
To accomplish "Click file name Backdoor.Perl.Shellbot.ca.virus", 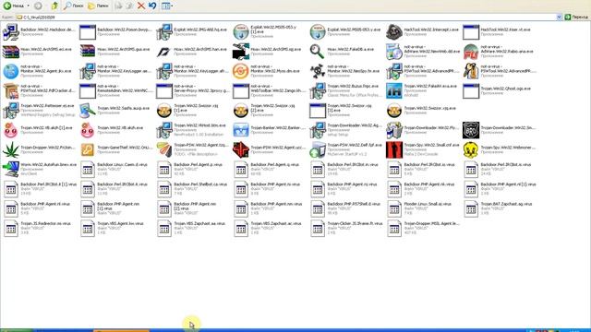I will (x=200, y=184).
